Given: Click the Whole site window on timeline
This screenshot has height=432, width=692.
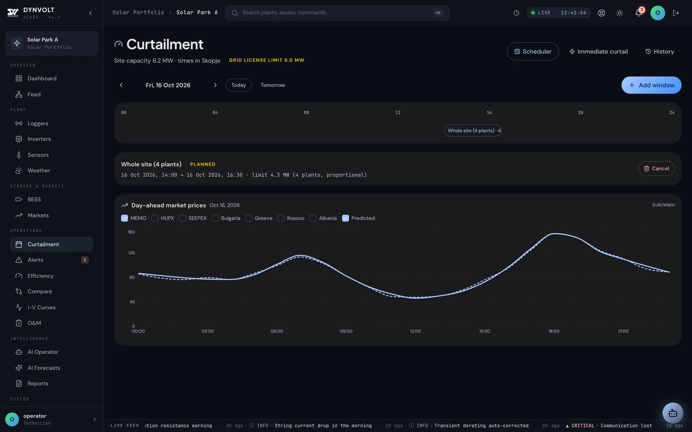Looking at the screenshot, I should click(473, 130).
